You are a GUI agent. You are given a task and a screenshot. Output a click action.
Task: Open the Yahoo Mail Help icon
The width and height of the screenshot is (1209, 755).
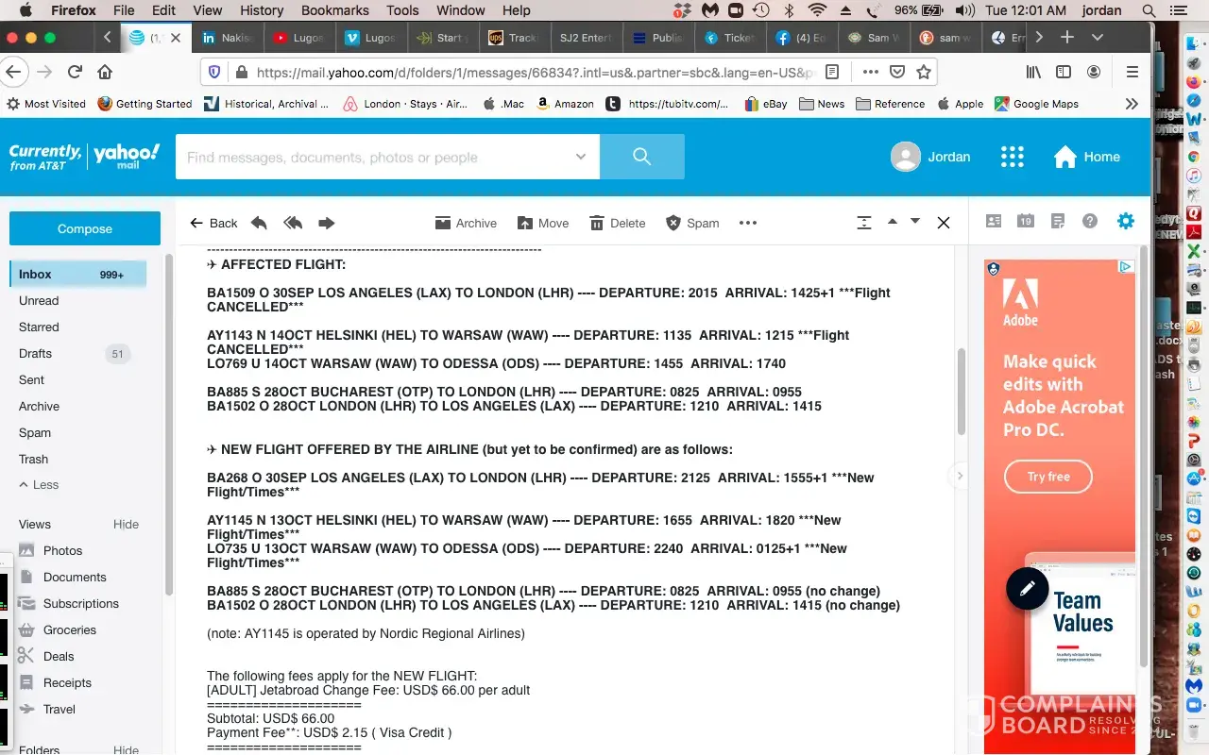coord(1090,221)
